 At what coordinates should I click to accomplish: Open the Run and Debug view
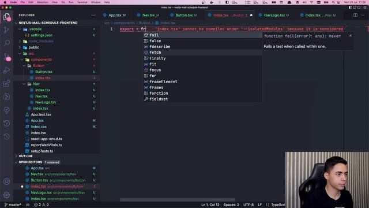6,70
